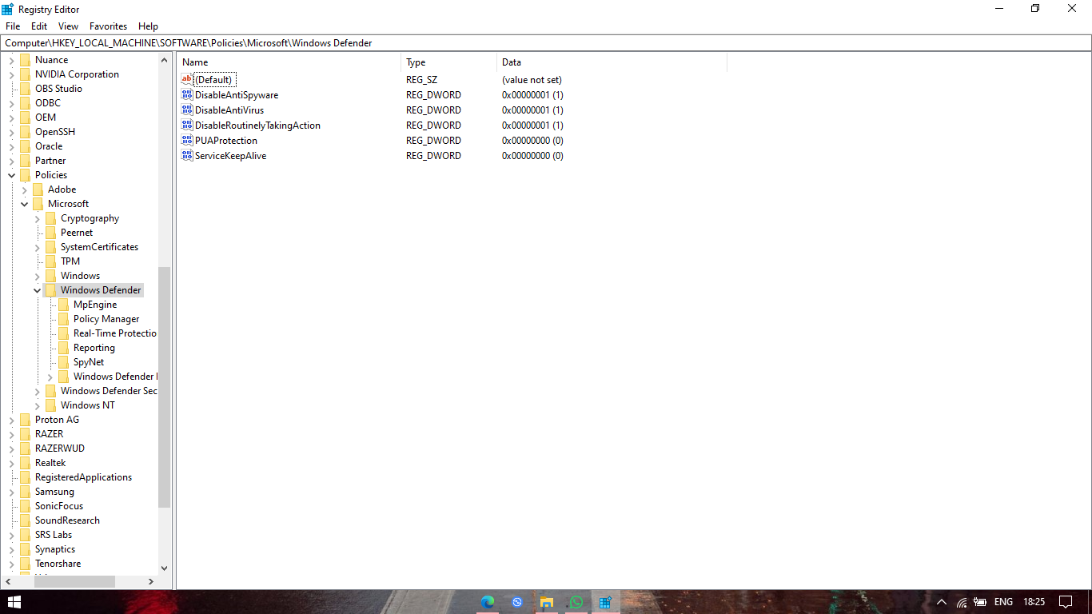Open the File menu
This screenshot has width=1092, height=614.
[x=13, y=26]
